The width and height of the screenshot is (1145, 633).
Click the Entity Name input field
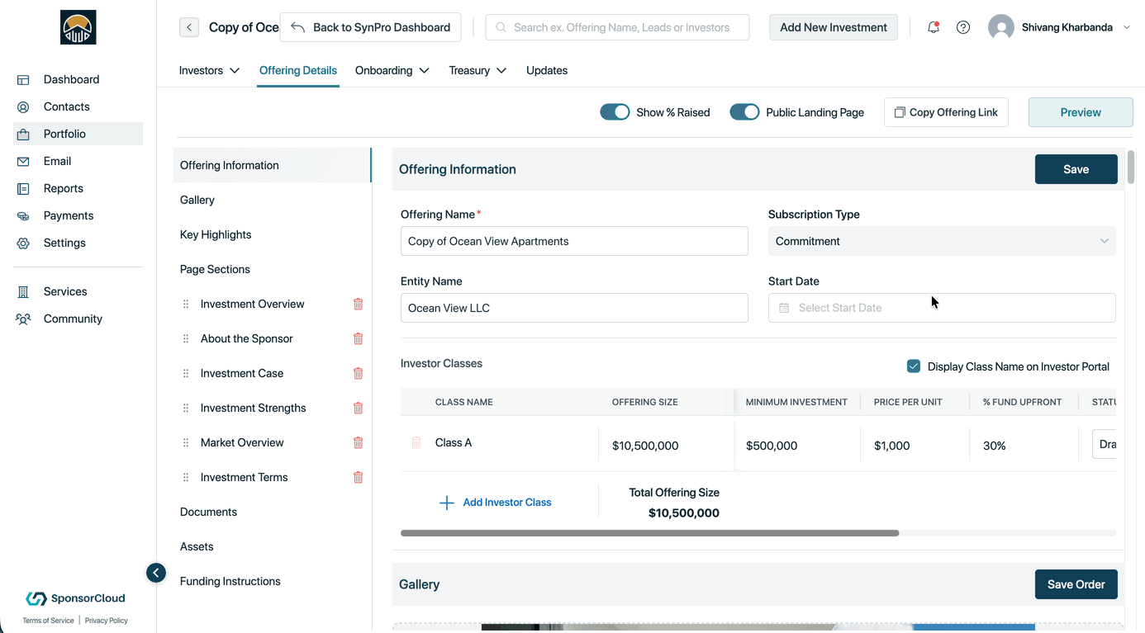[574, 308]
